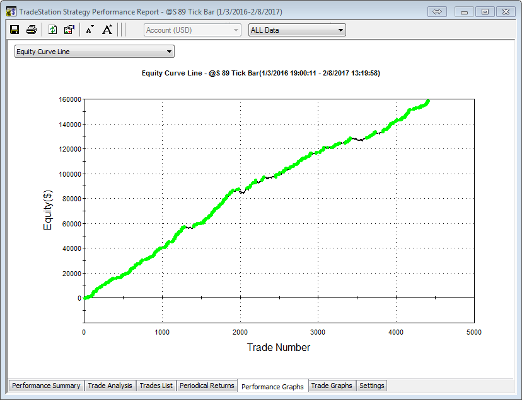The height and width of the screenshot is (400, 522).
Task: Select the Trades List tab
Action: (156, 386)
